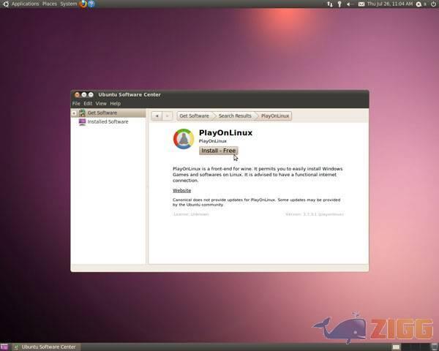Launch Firefox from the top panel
Image resolution: width=439 pixels, height=351 pixels.
[83, 4]
